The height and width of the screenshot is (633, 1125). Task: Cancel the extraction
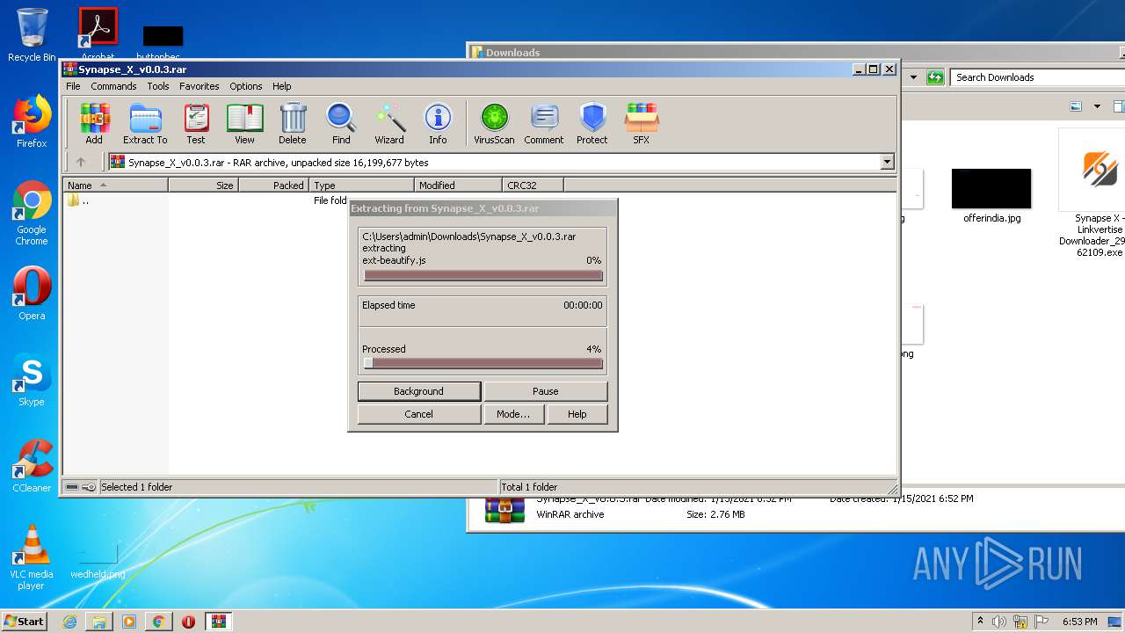[418, 414]
